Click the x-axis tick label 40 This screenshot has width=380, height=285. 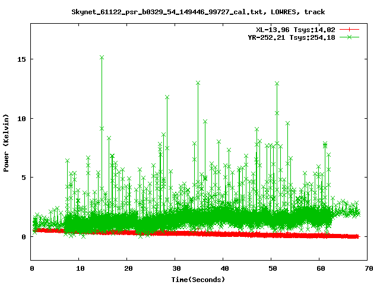coord(224,268)
